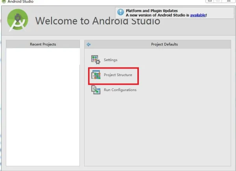Screen dimensions: 236x171
Task: Go back using the blue arrow icon
Action: coord(88,45)
